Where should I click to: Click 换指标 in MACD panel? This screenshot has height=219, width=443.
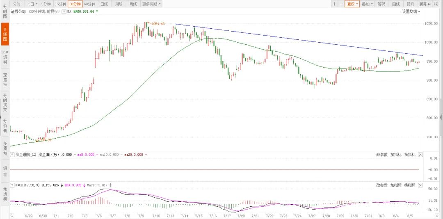(410, 185)
